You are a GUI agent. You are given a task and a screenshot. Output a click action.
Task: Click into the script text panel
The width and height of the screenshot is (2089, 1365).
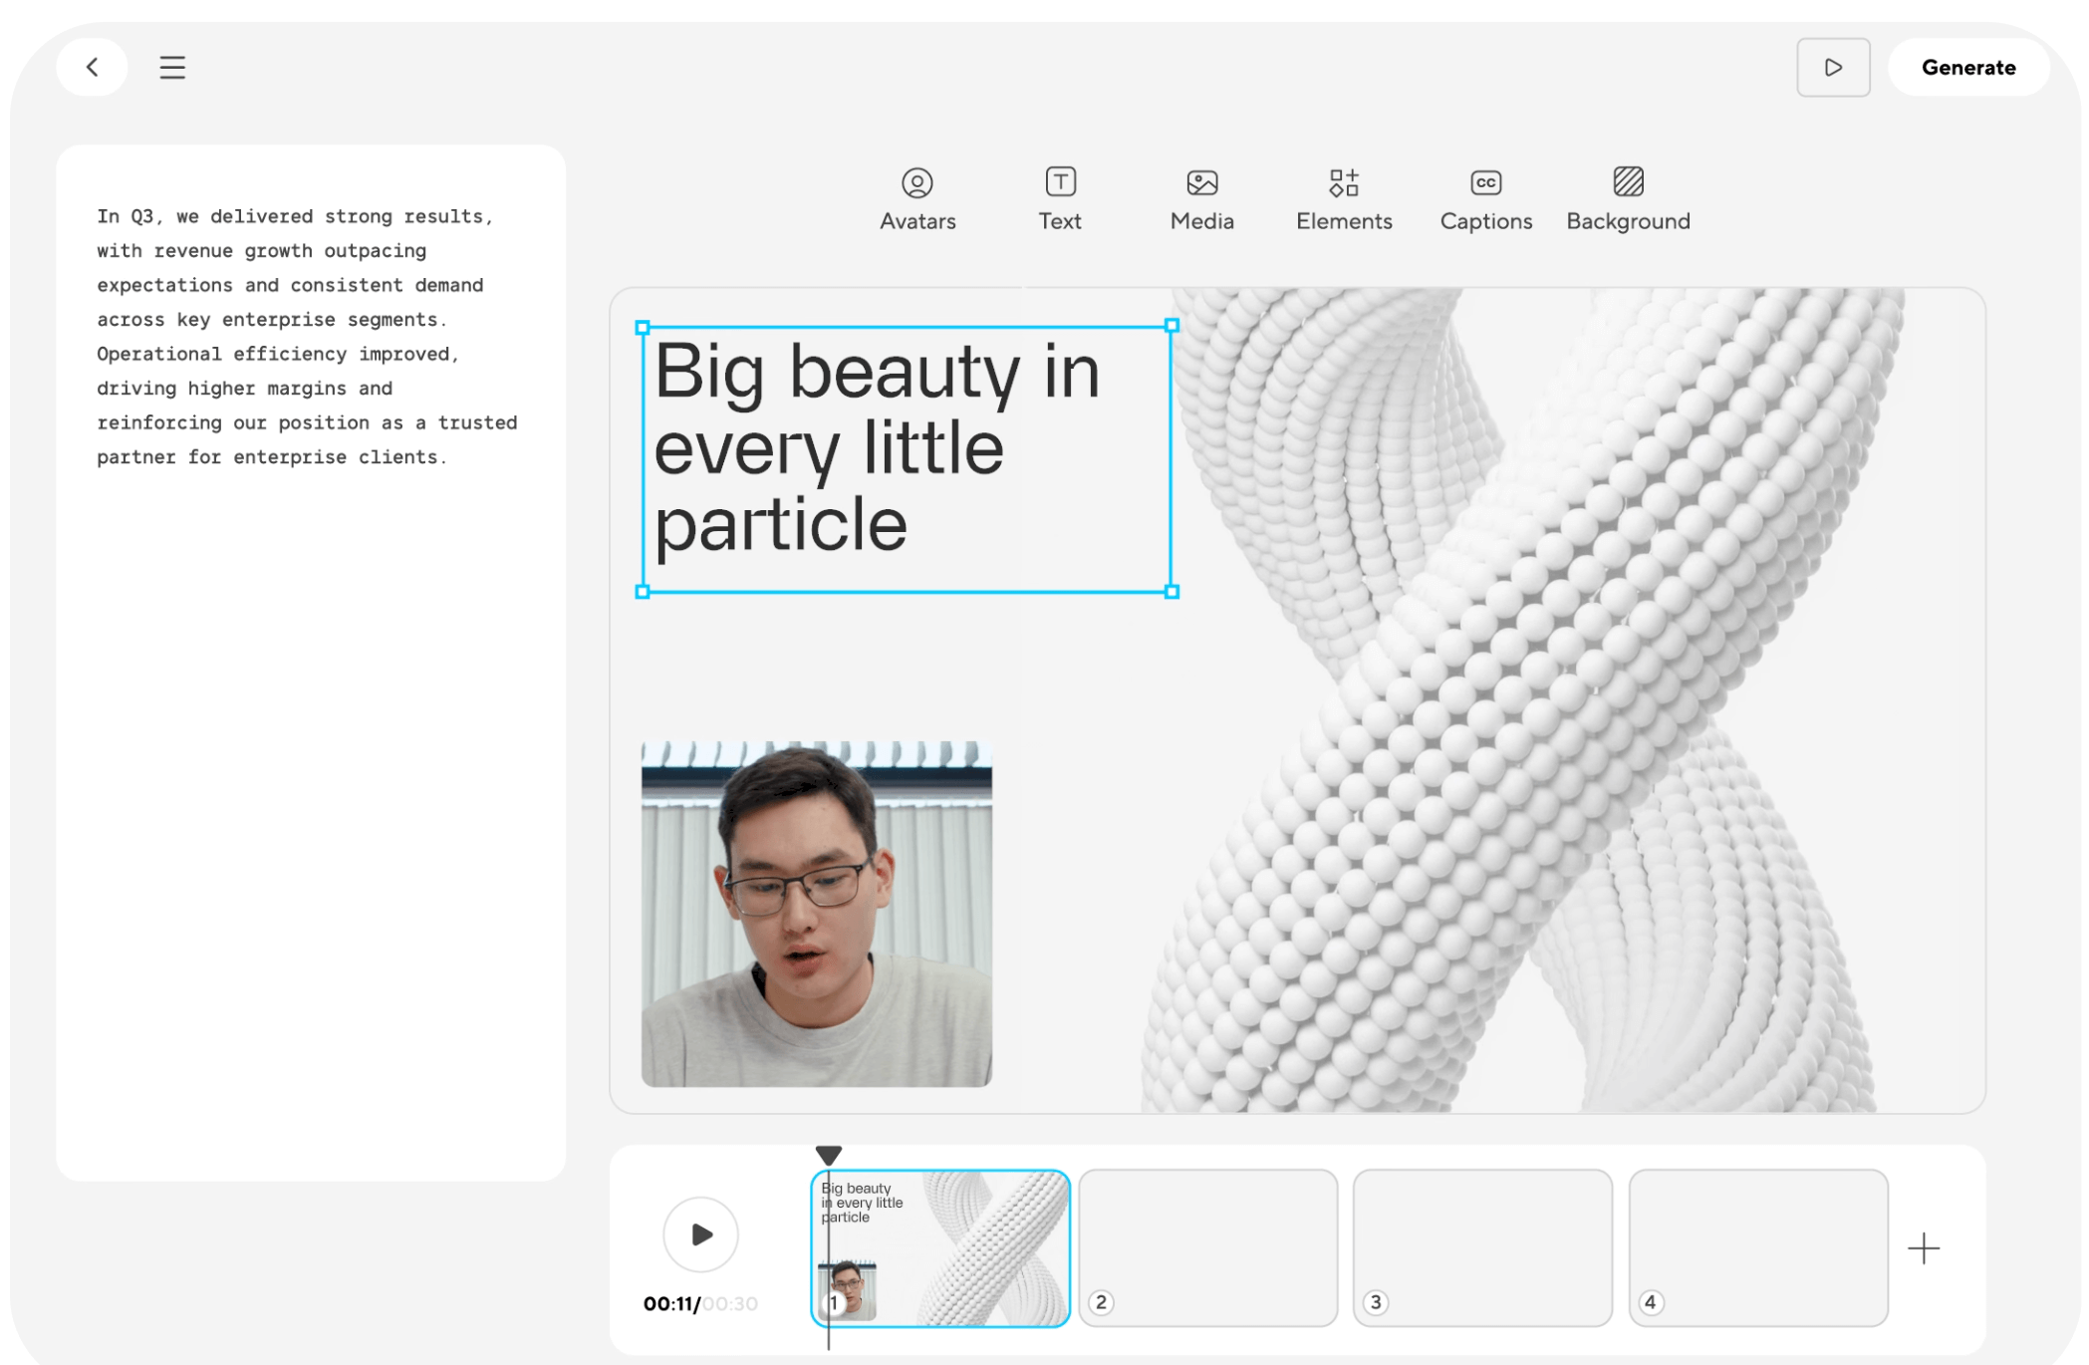click(x=309, y=337)
